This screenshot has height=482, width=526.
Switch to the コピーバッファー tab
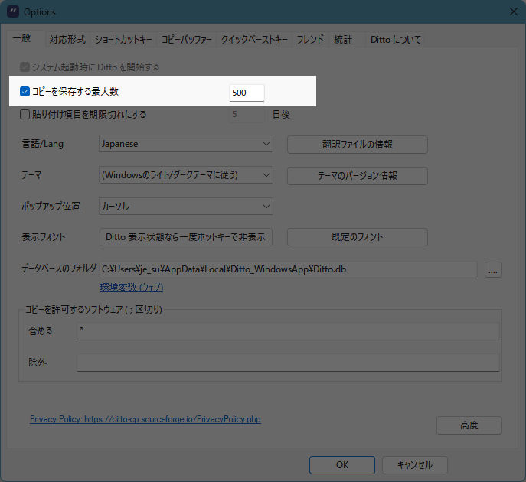tap(186, 40)
